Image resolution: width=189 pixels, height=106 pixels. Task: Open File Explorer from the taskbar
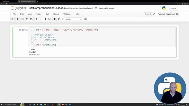38,105
